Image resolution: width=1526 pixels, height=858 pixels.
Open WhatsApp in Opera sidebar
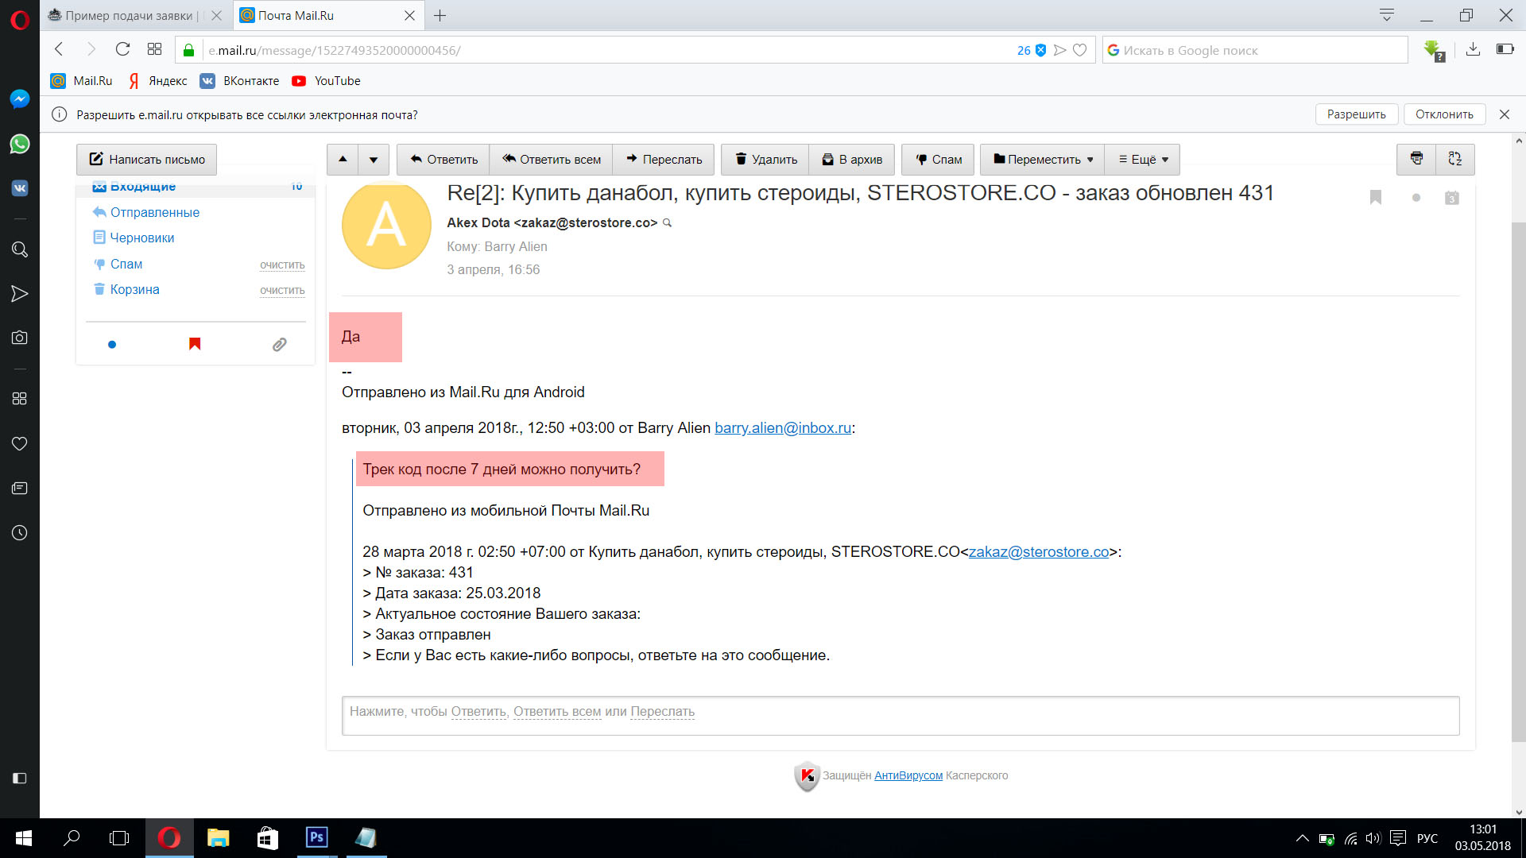pos(20,144)
